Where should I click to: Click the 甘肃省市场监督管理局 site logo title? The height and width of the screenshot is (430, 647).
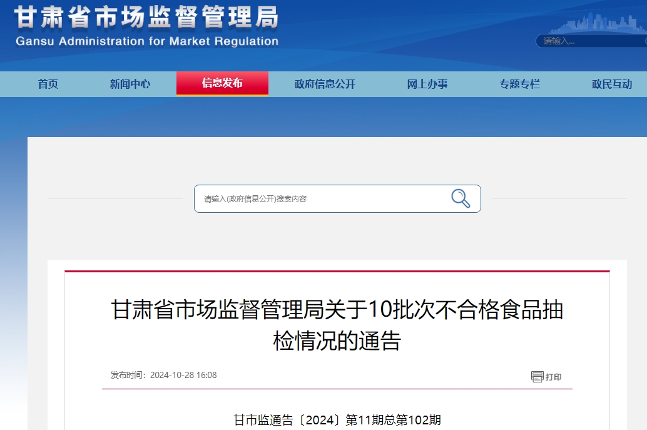pyautogui.click(x=146, y=18)
